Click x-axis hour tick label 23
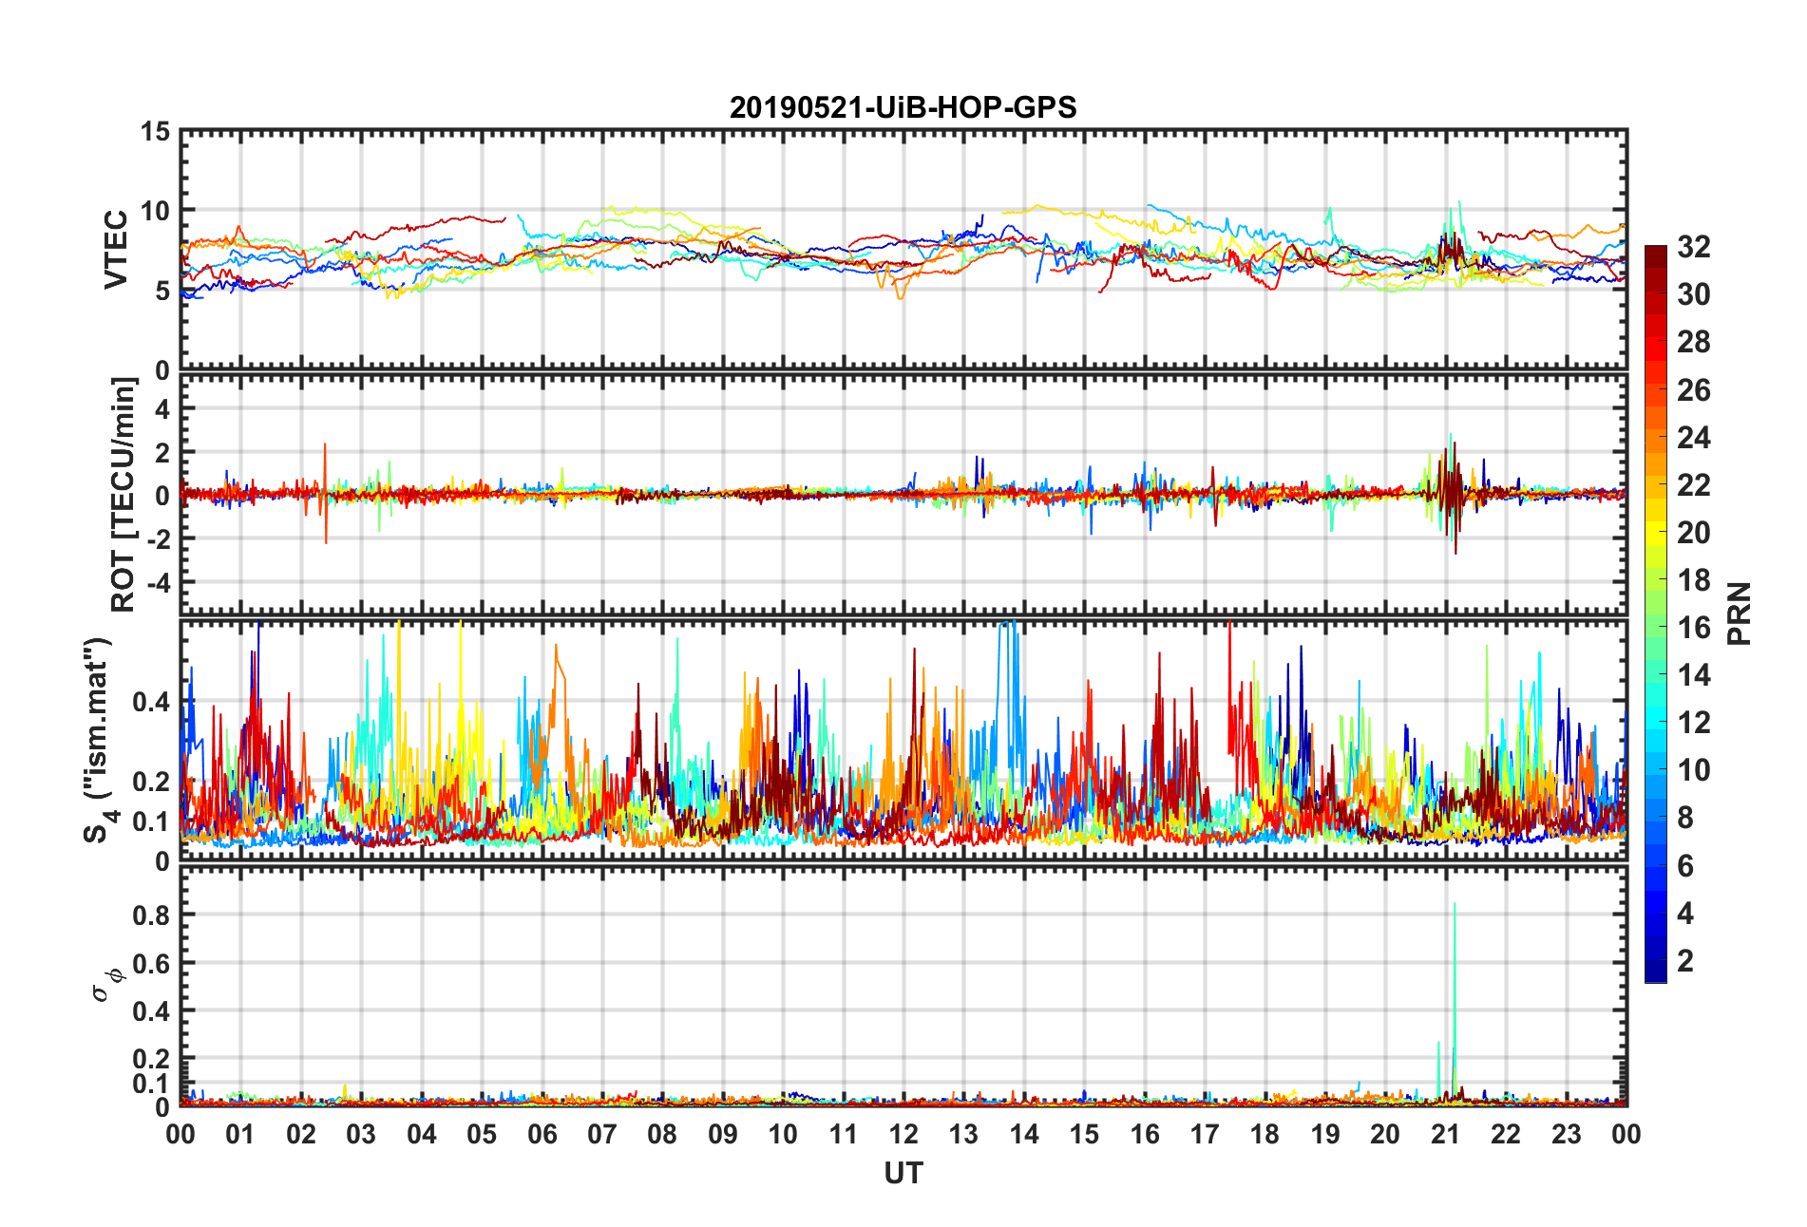This screenshot has width=1807, height=1227. tap(1567, 1134)
